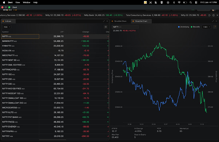This screenshot has height=142, width=219.
Task: Select the Straddle Chart tab
Action: coord(141,21)
